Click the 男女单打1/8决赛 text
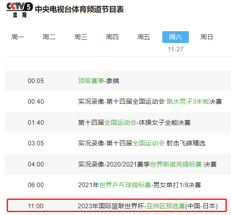The width and height of the screenshot is (231, 215). [x=177, y=185]
